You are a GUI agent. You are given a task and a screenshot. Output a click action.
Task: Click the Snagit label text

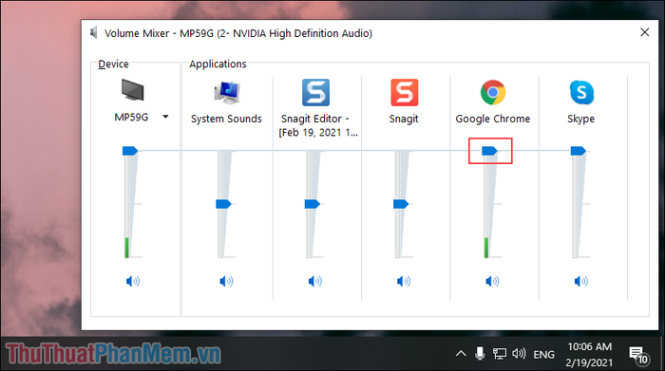pyautogui.click(x=404, y=119)
